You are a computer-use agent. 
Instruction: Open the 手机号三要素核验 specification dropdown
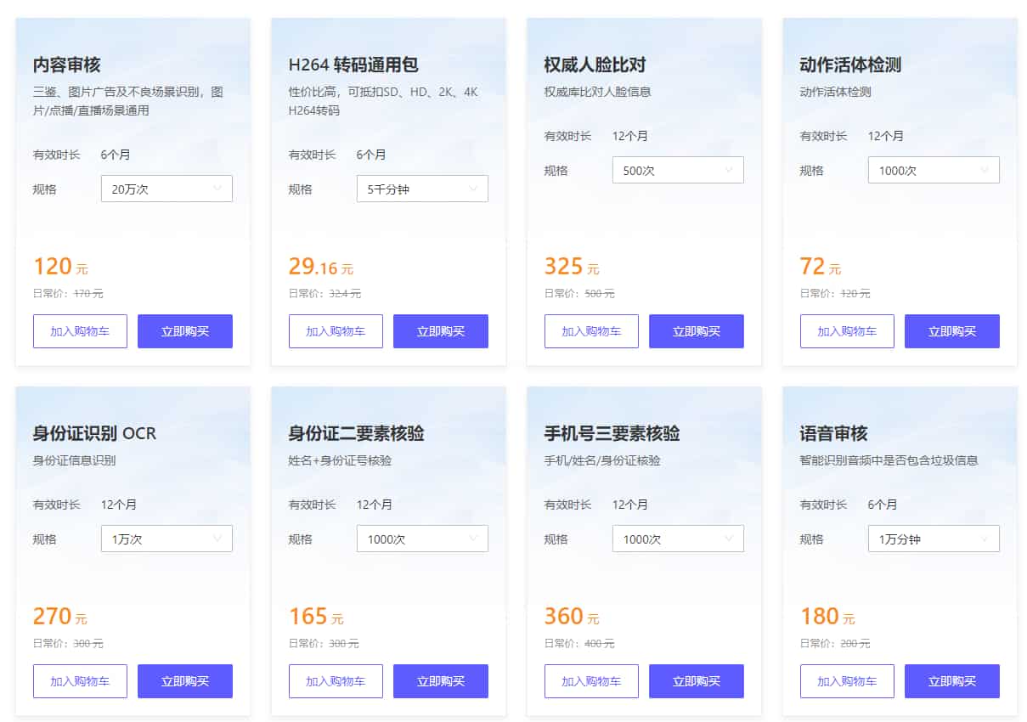pyautogui.click(x=678, y=539)
